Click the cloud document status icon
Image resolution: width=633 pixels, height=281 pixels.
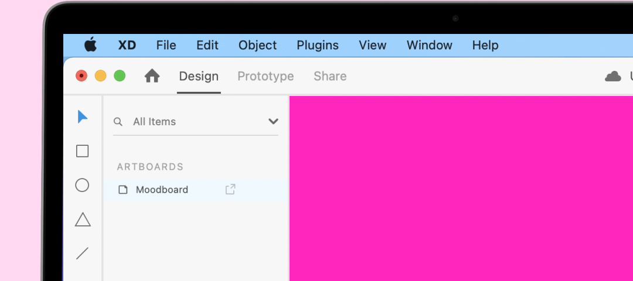[x=612, y=76]
